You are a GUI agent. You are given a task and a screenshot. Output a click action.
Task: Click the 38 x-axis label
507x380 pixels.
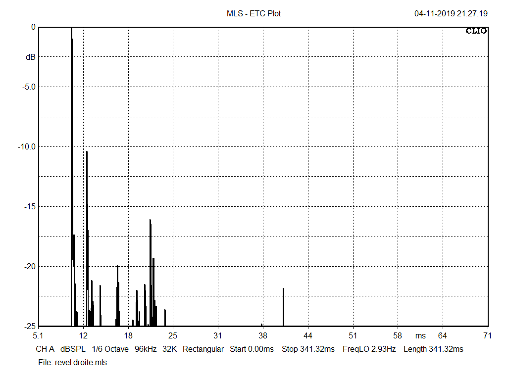tap(262, 336)
